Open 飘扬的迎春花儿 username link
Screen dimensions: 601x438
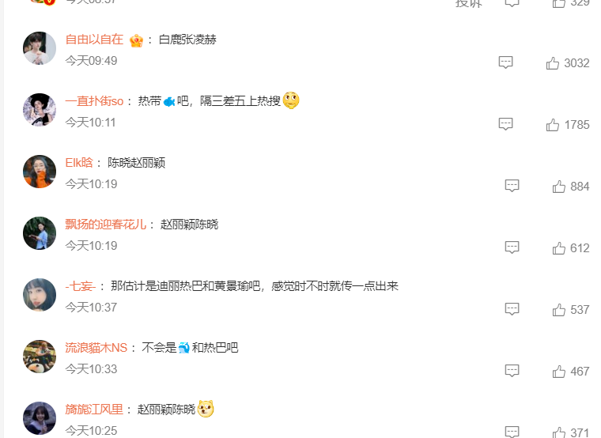pyautogui.click(x=106, y=225)
